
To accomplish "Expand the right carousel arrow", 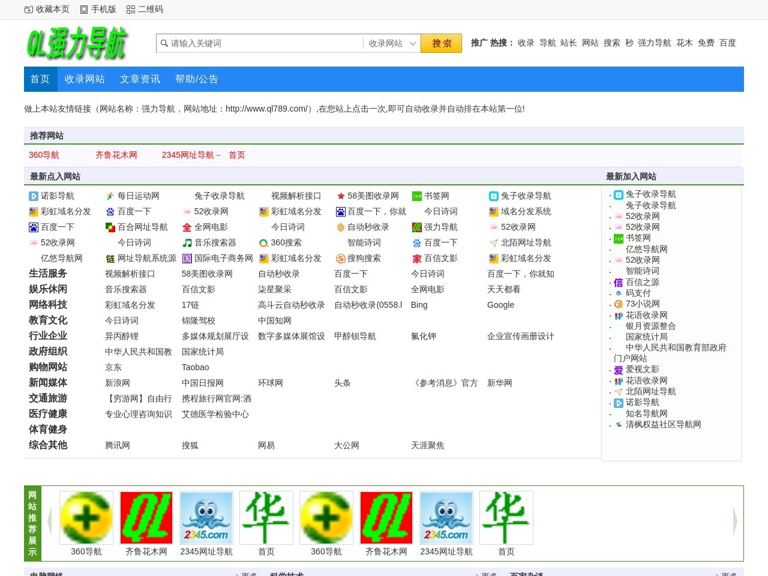I will tap(734, 521).
